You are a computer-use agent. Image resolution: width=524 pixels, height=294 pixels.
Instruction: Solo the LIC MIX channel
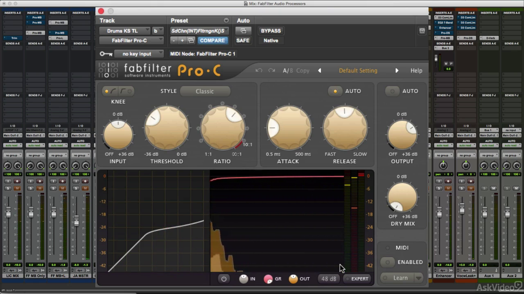point(8,188)
